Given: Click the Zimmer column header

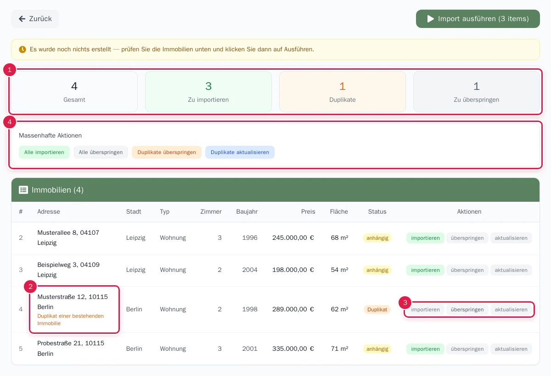Looking at the screenshot, I should [x=211, y=211].
